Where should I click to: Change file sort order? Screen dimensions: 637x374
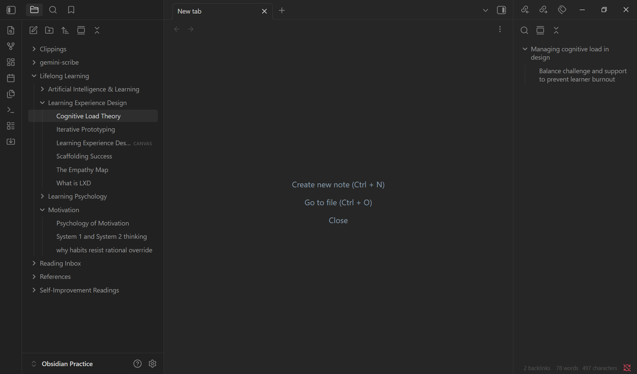coord(65,30)
